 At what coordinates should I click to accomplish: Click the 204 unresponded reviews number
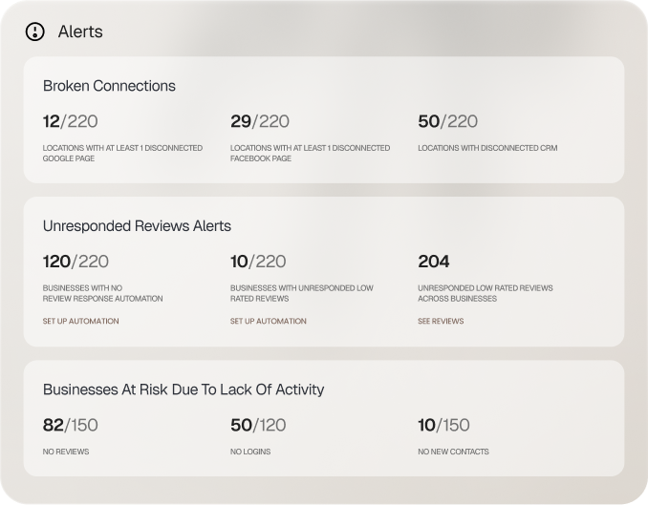point(434,262)
